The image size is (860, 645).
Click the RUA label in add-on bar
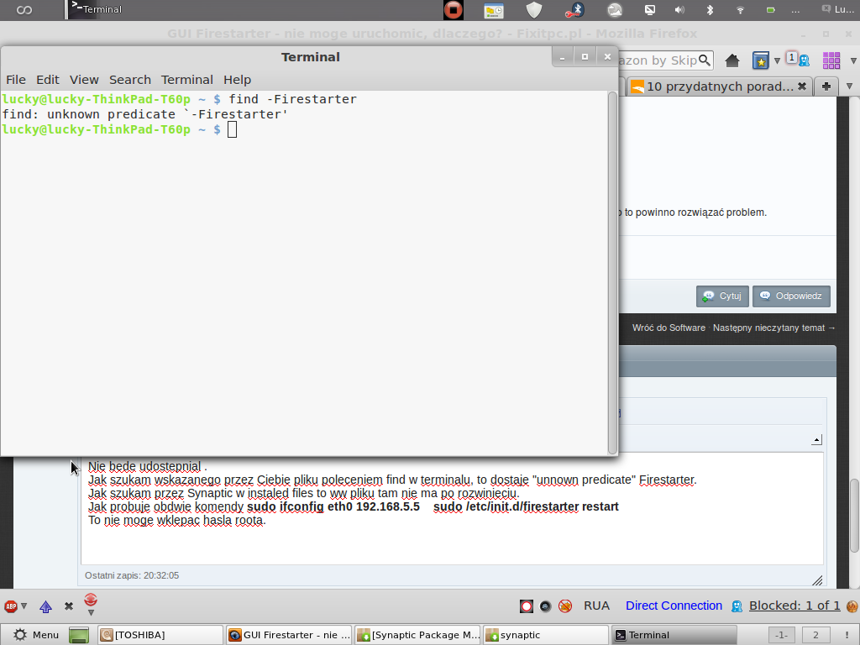click(x=597, y=606)
